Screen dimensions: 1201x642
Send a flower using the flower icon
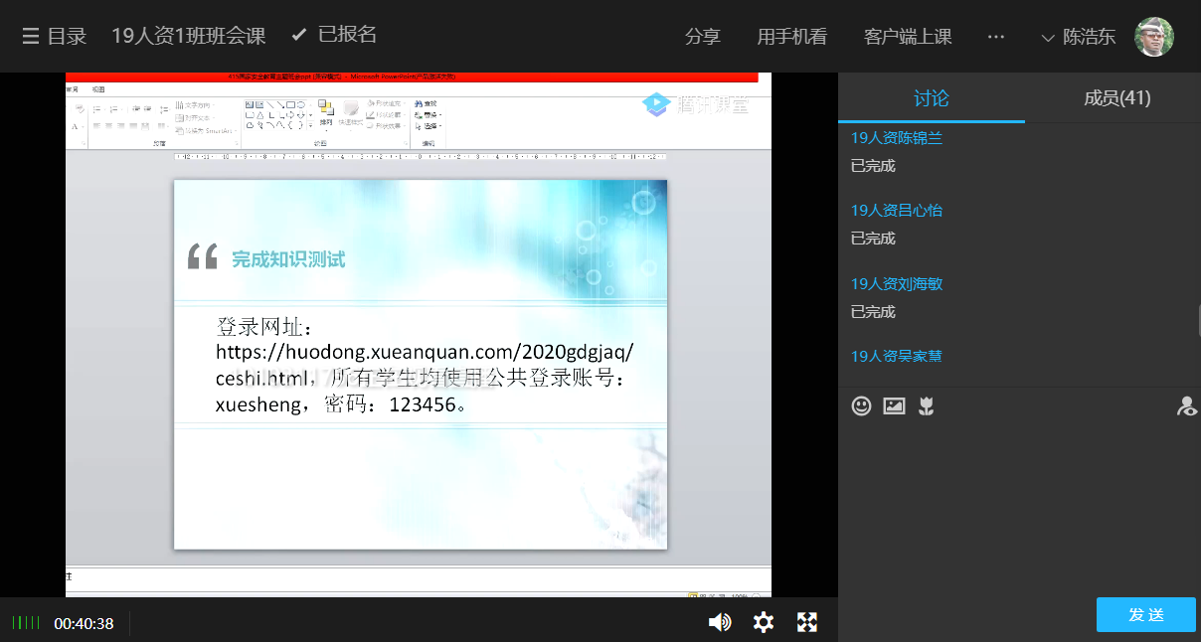click(x=926, y=405)
